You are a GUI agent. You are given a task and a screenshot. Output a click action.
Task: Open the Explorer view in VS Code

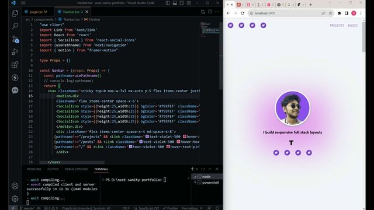(15, 13)
